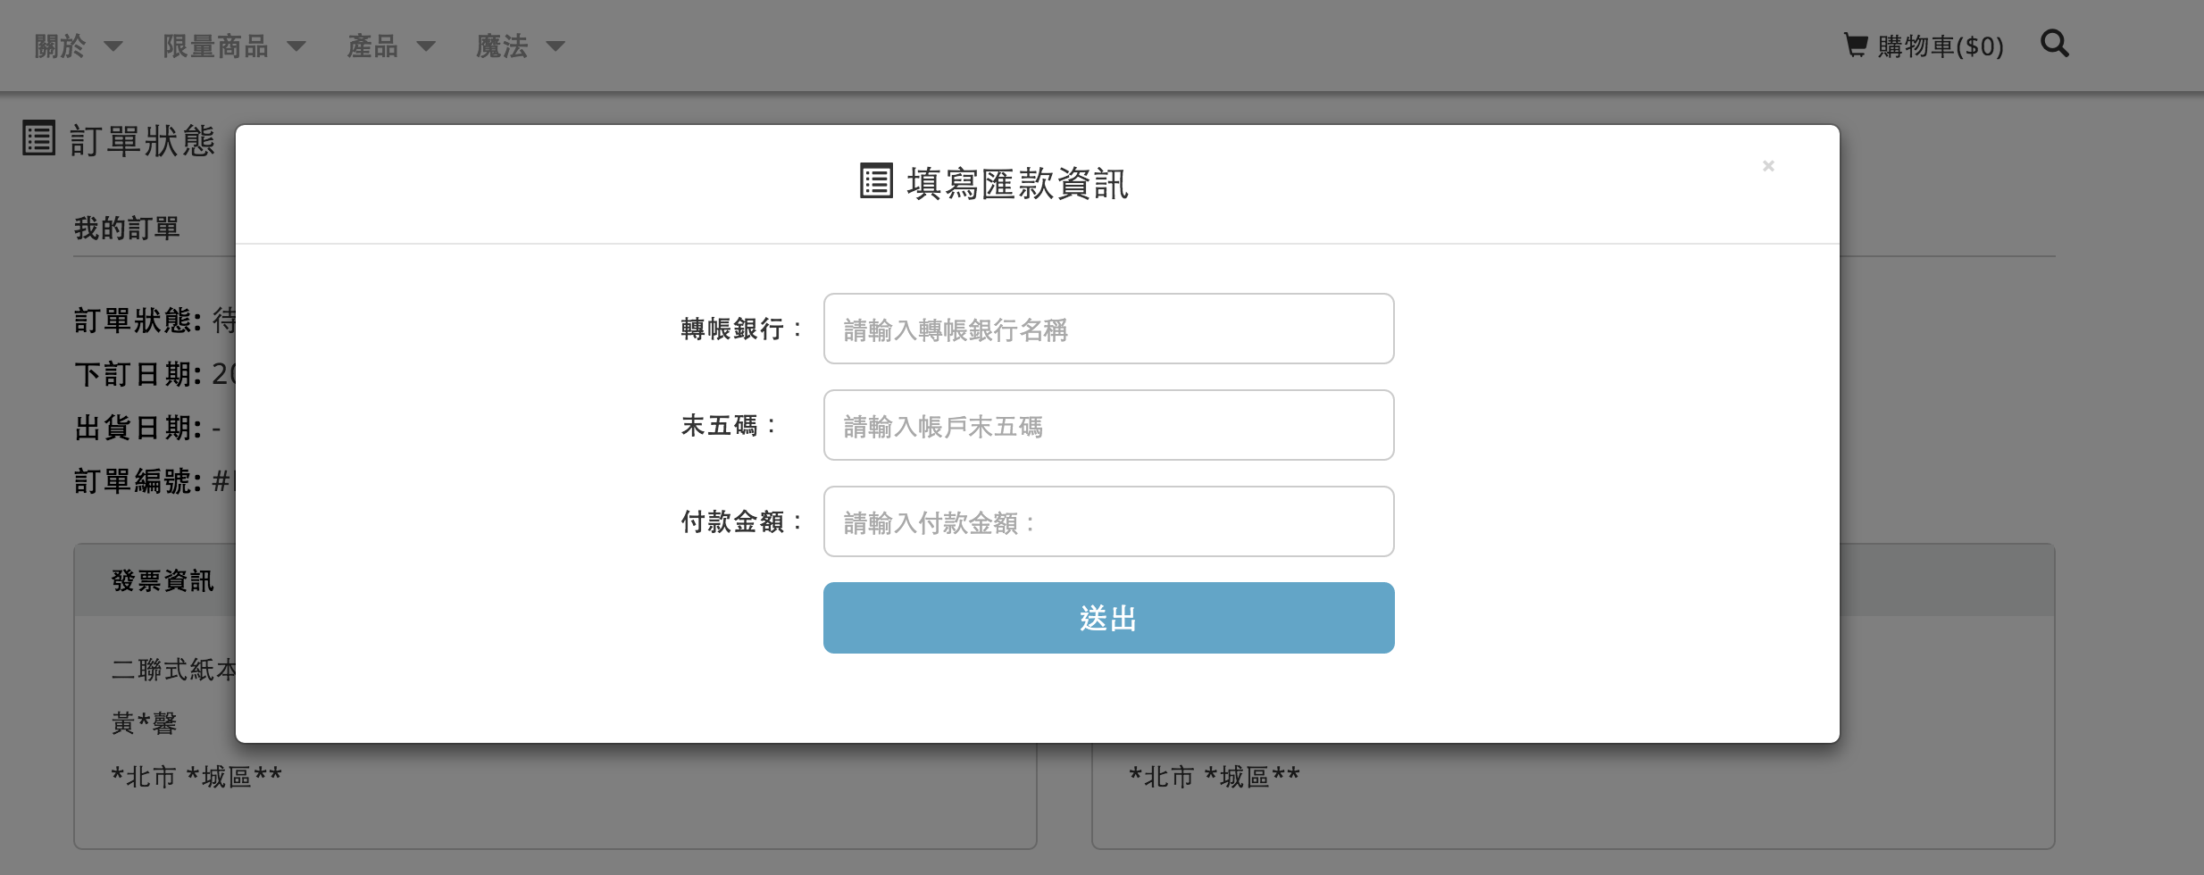
Task: Click the 送出 submit button
Action: 1108,618
